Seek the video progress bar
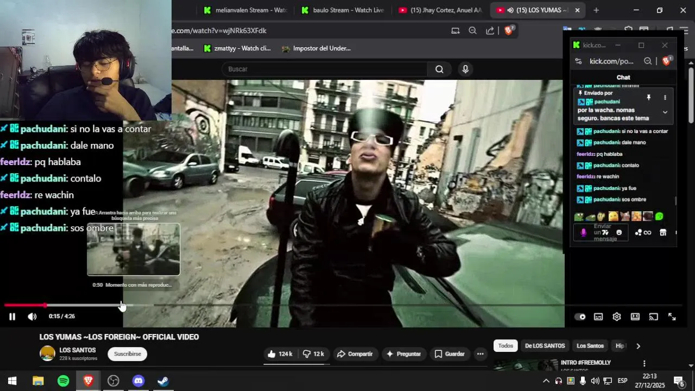The width and height of the screenshot is (695, 391). tap(342, 305)
